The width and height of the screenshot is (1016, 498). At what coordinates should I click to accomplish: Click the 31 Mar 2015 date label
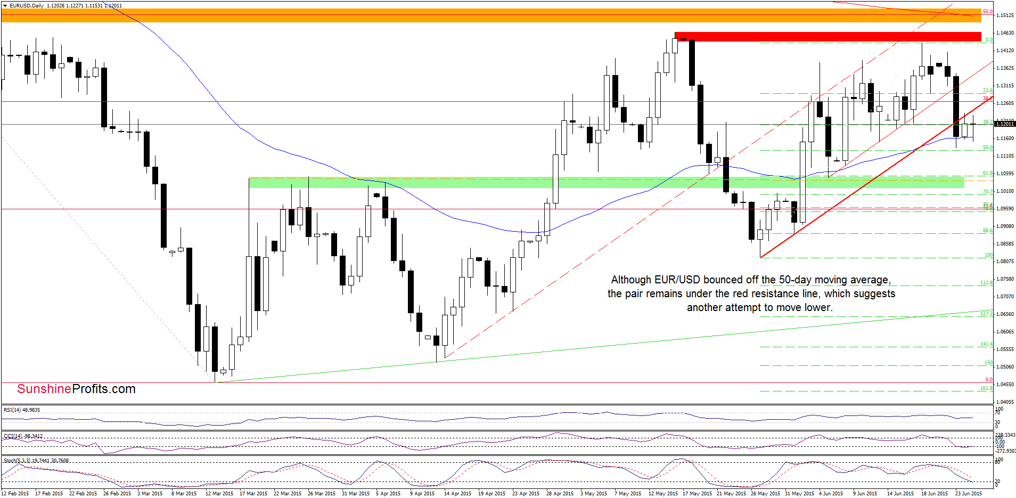pyautogui.click(x=356, y=494)
